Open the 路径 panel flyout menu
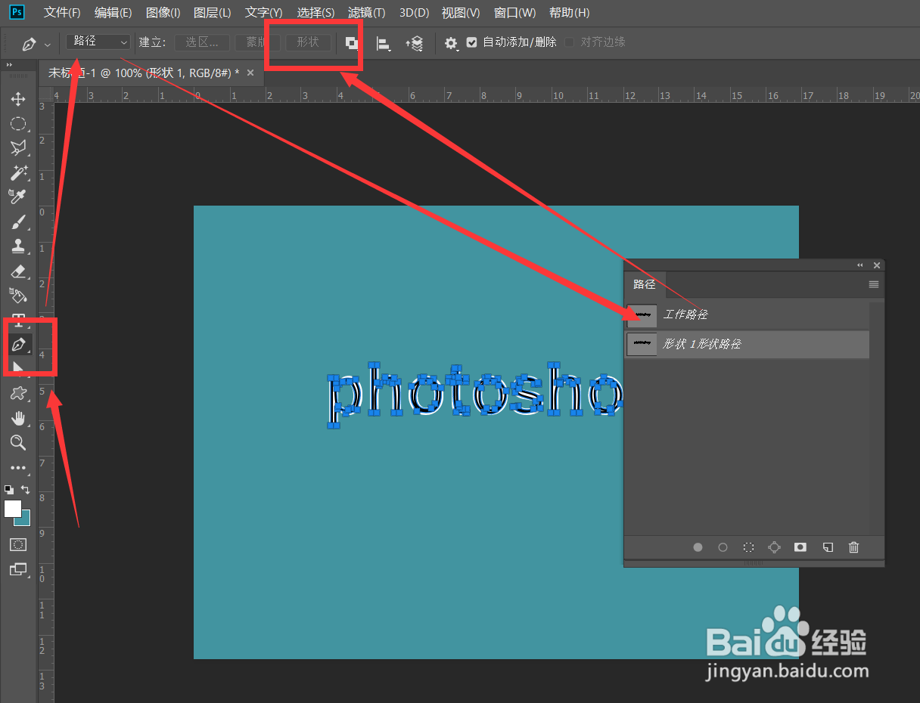 click(874, 284)
